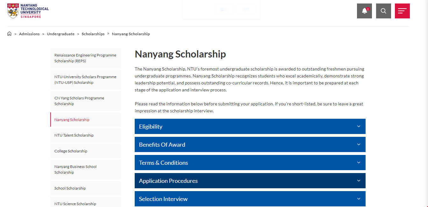Open NTU-University Scholars Programme Scholarship
The height and width of the screenshot is (207, 428).
coord(85,80)
